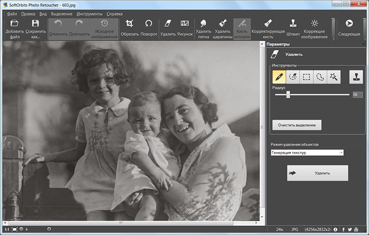
Task: Select the Удалить пятна tool
Action: coord(203,29)
